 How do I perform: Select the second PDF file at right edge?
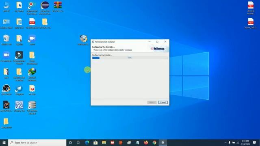point(251,24)
